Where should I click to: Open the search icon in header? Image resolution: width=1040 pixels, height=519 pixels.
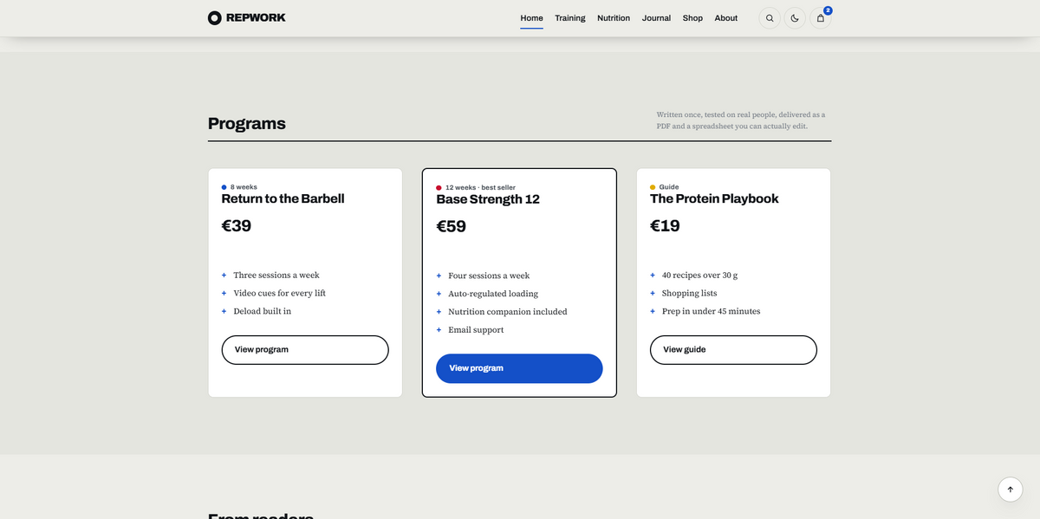pyautogui.click(x=770, y=18)
